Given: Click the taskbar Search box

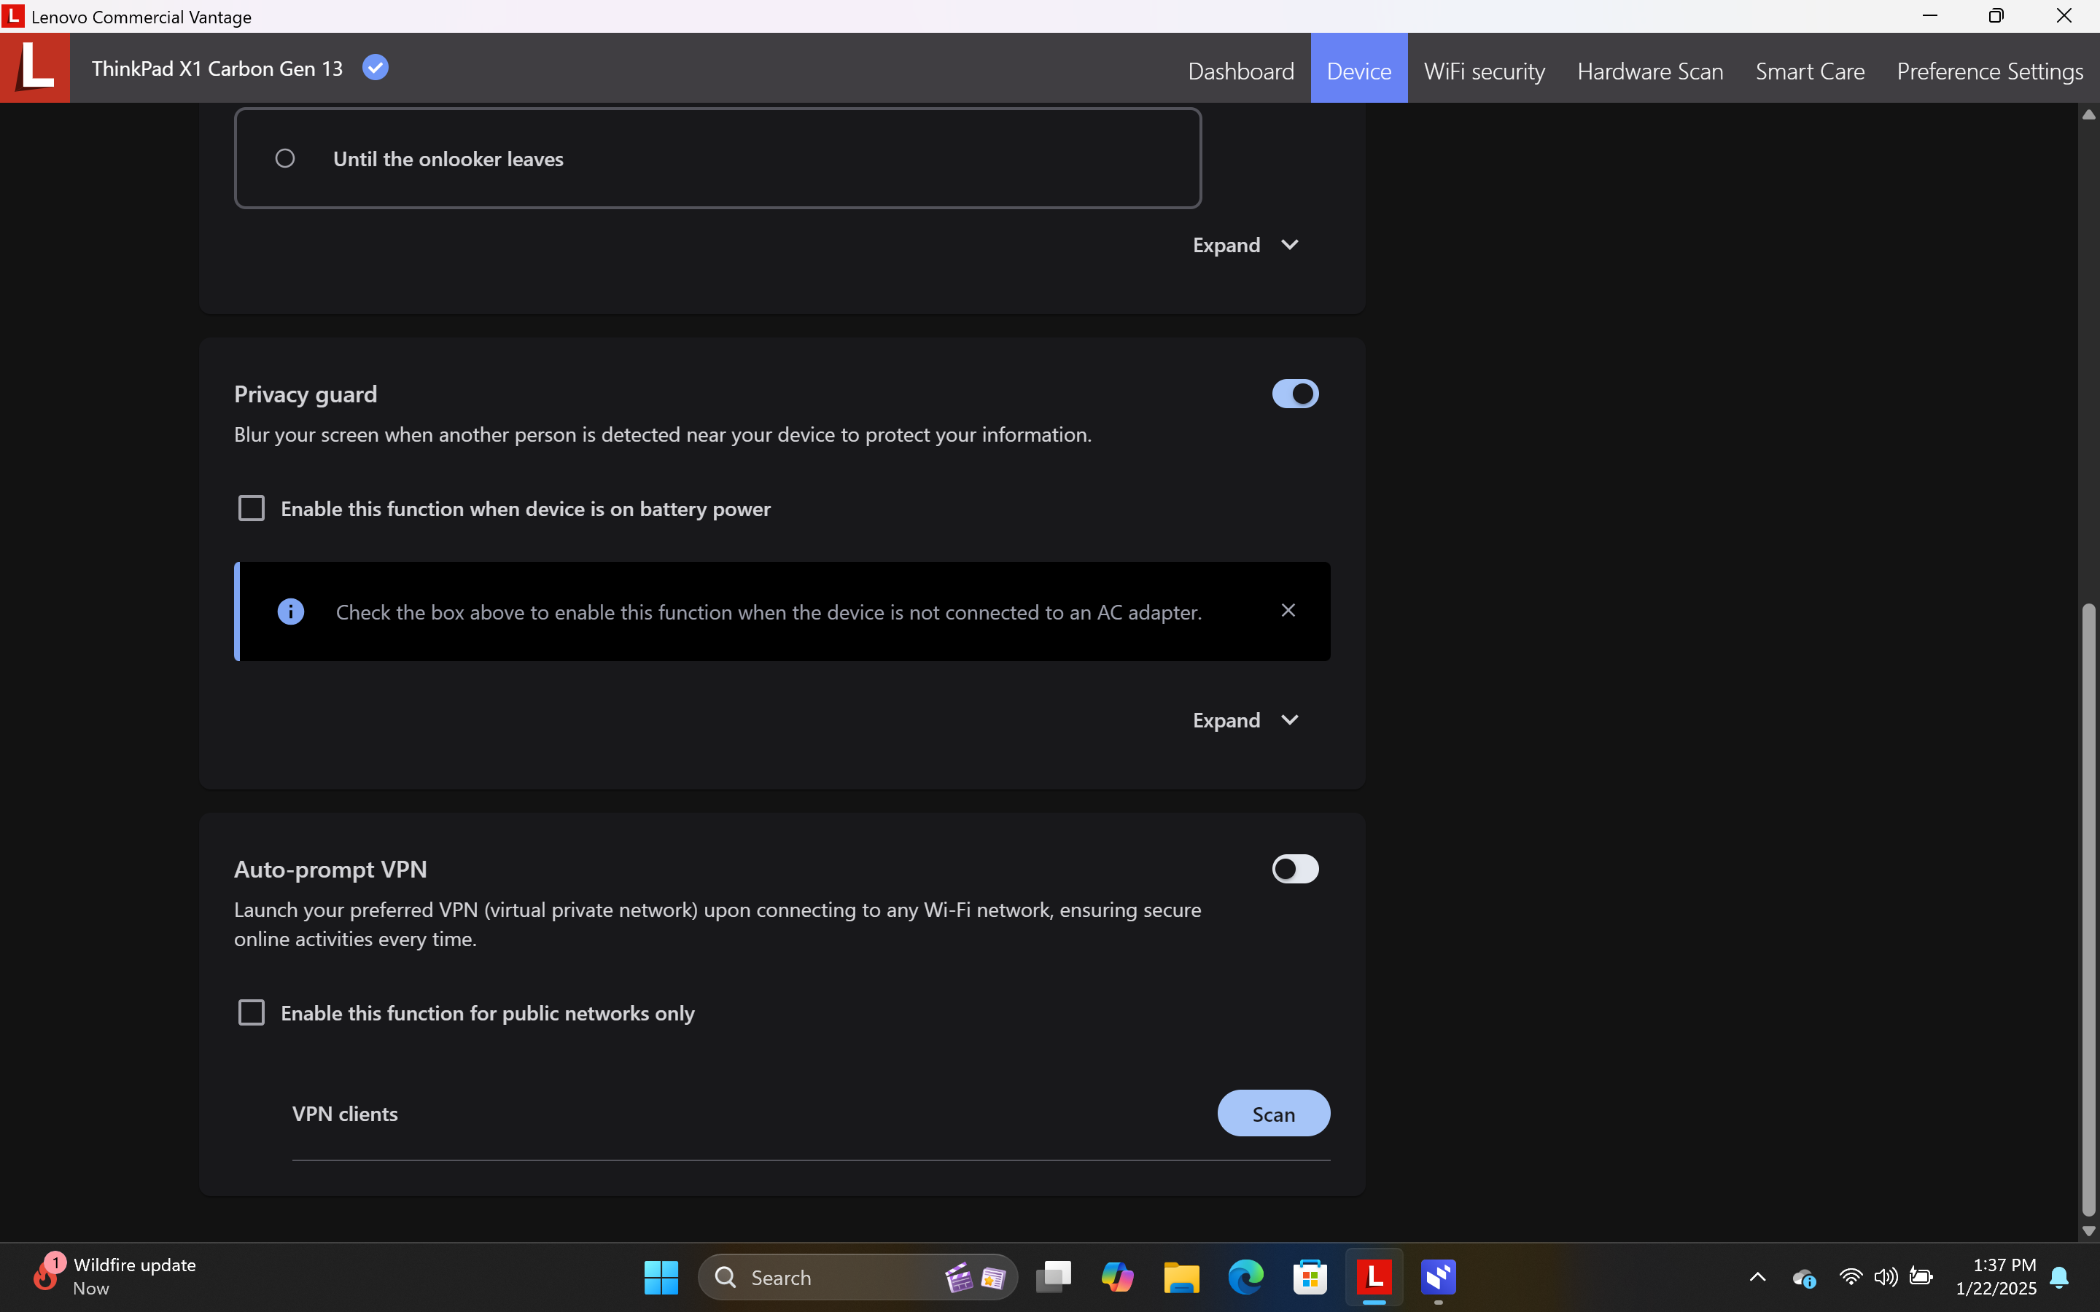Looking at the screenshot, I should click(x=857, y=1277).
